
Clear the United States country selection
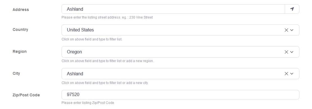click(286, 30)
